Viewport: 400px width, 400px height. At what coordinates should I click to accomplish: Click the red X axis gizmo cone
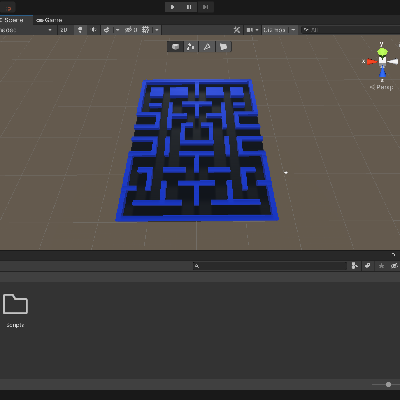[x=372, y=61]
